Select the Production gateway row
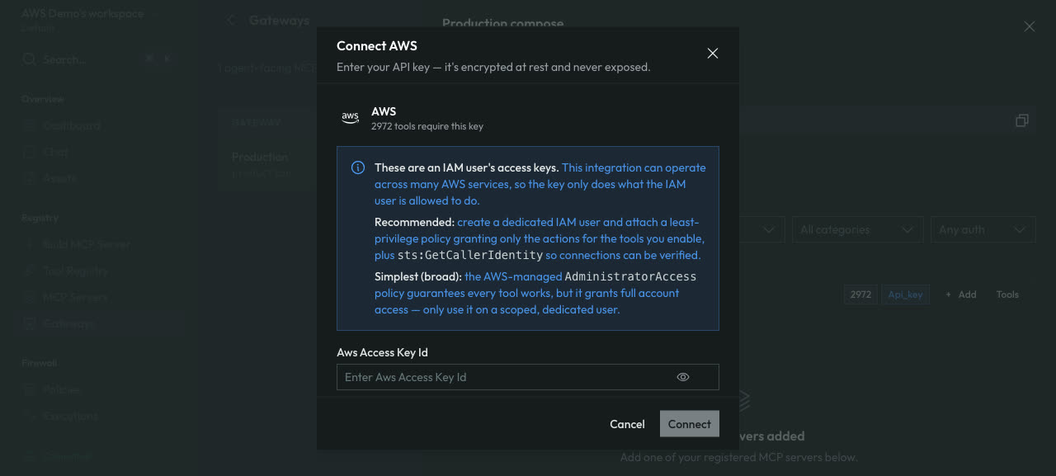Screen dimensions: 1056x476 [268, 164]
